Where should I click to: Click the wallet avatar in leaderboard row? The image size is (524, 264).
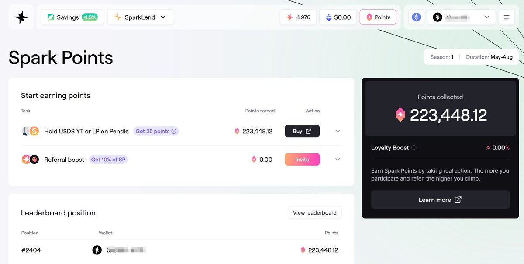pyautogui.click(x=97, y=250)
